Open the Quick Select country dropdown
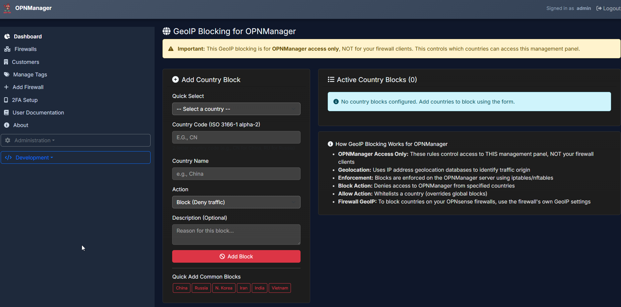This screenshot has width=621, height=307. coord(236,109)
